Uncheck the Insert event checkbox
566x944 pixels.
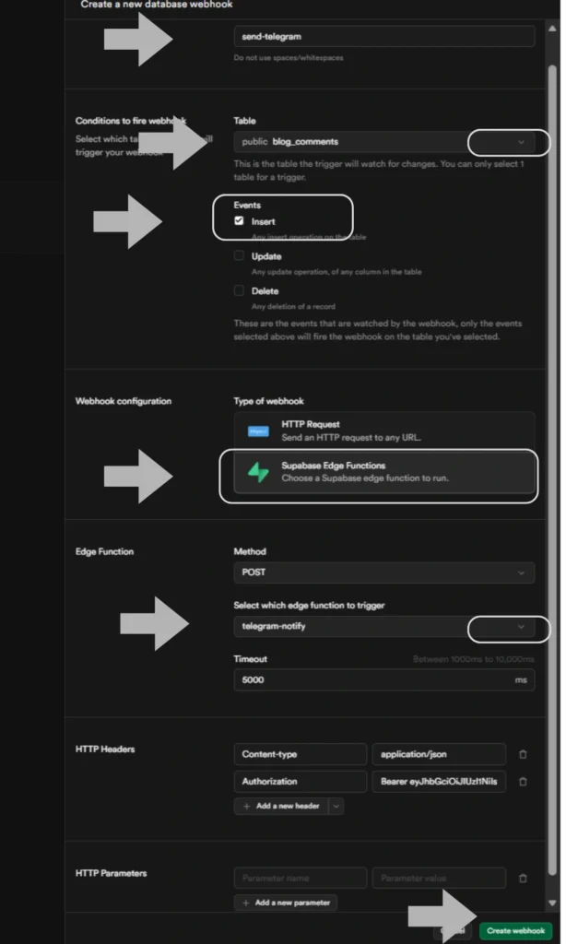click(x=239, y=221)
